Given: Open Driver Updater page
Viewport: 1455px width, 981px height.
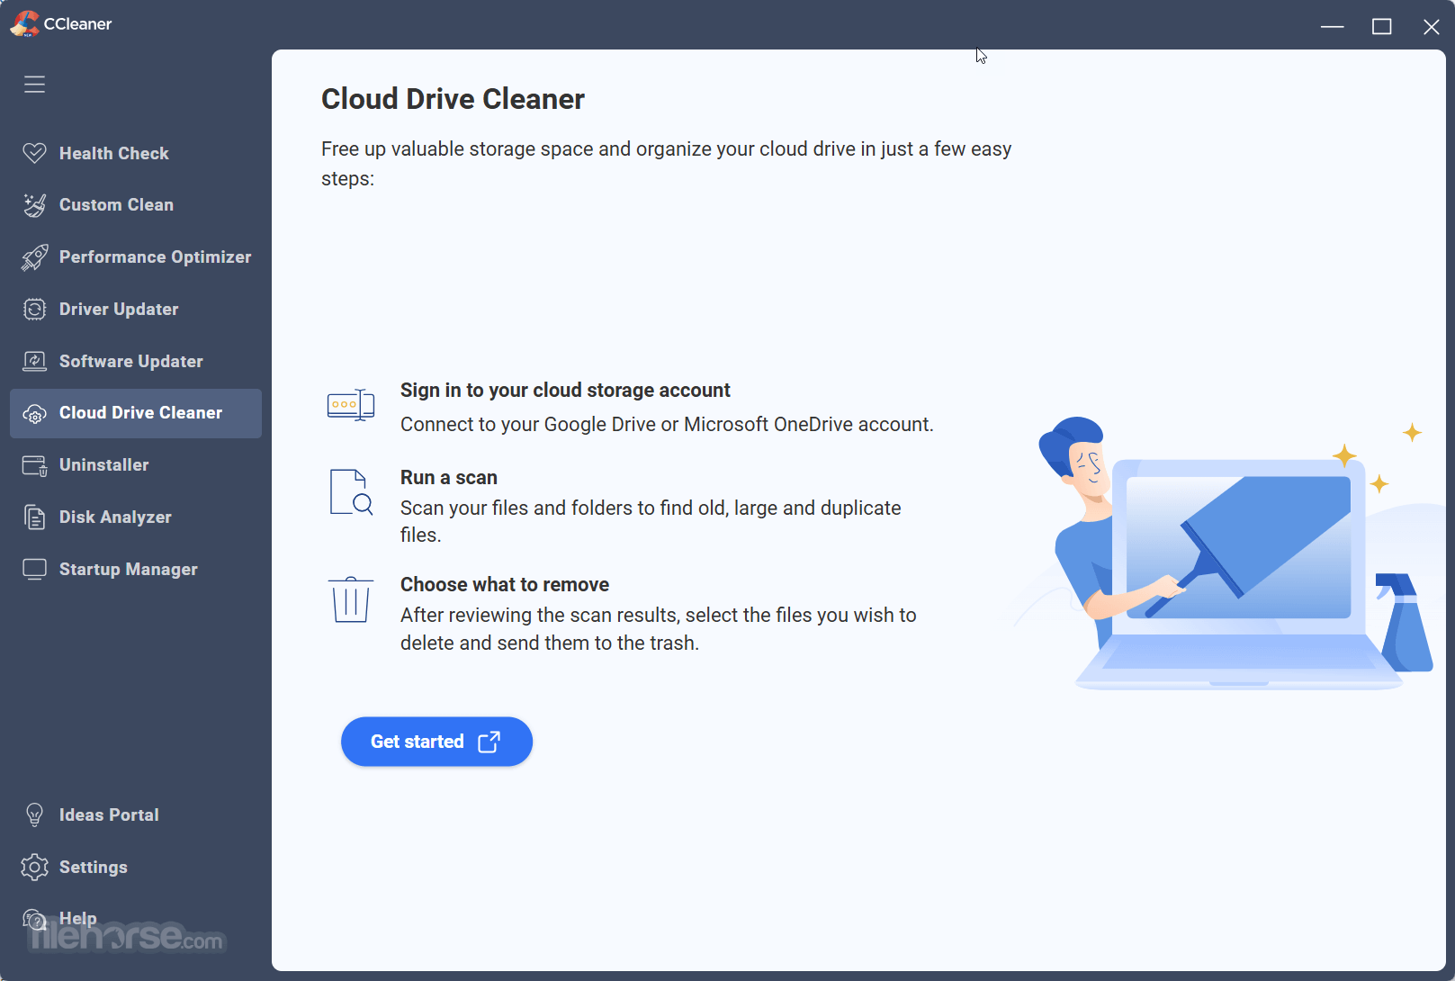Looking at the screenshot, I should pyautogui.click(x=136, y=310).
